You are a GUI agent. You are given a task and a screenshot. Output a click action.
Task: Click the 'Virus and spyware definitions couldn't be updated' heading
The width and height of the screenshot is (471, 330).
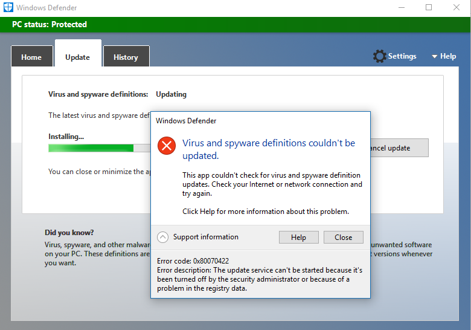[x=269, y=149]
